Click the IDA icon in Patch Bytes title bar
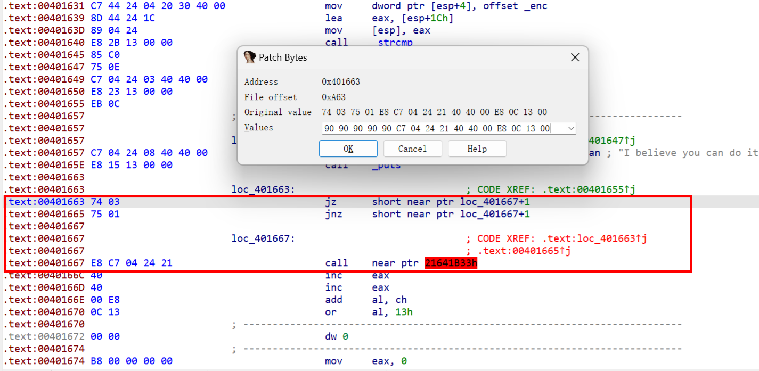Image resolution: width=759 pixels, height=371 pixels. (249, 57)
